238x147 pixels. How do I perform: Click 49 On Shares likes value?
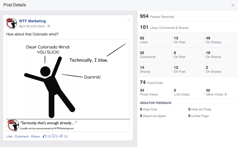[213, 40]
